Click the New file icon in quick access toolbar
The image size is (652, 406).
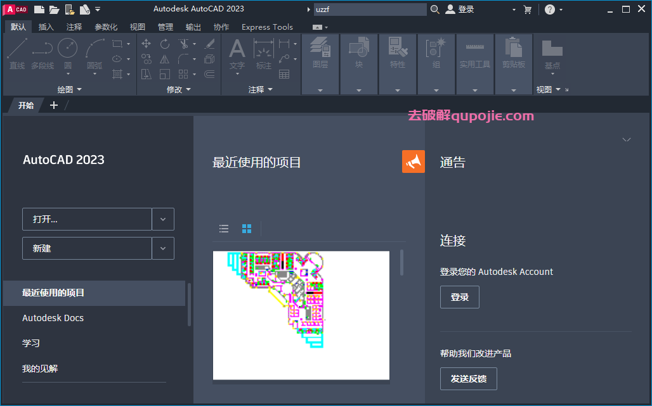[39, 9]
